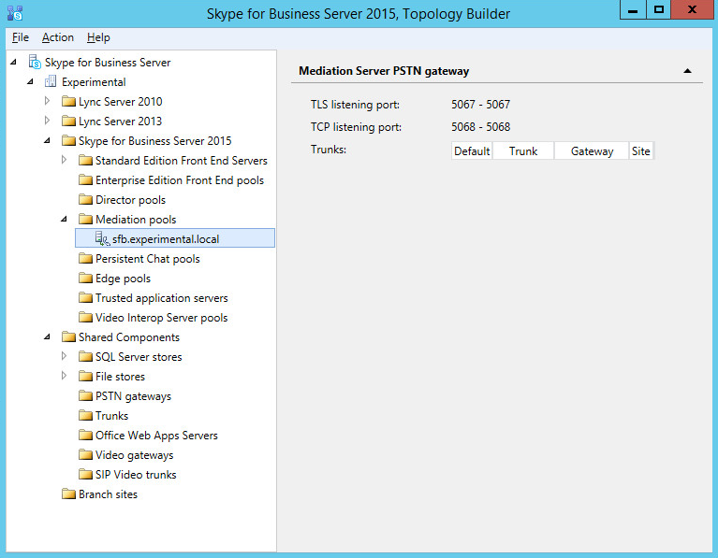Click the Experimental site icon

coord(51,82)
